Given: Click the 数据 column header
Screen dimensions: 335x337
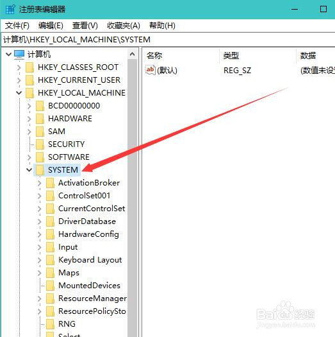Looking at the screenshot, I should [x=316, y=56].
